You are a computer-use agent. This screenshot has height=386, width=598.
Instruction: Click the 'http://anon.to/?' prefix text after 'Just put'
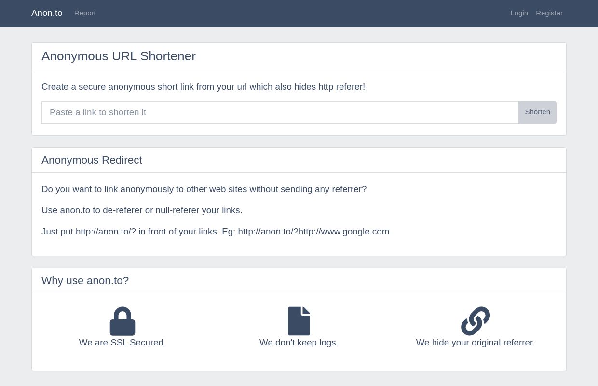point(106,232)
